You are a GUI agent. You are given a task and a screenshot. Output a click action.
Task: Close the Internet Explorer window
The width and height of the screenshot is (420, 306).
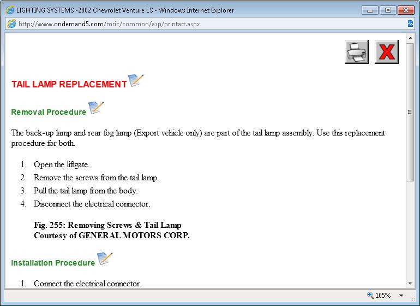tap(406, 10)
